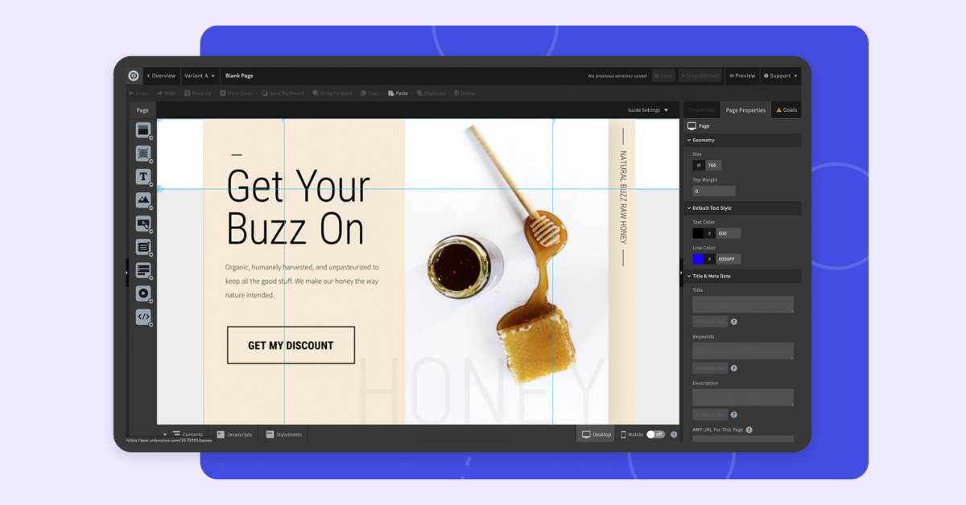Viewport: 966px width, 505px height.
Task: Select the Button widget icon
Action: [x=143, y=224]
